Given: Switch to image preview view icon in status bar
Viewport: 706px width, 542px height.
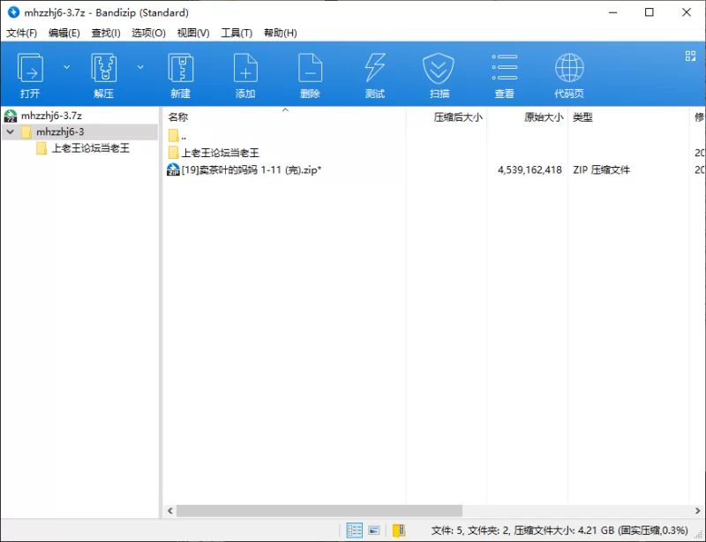Looking at the screenshot, I should [373, 531].
